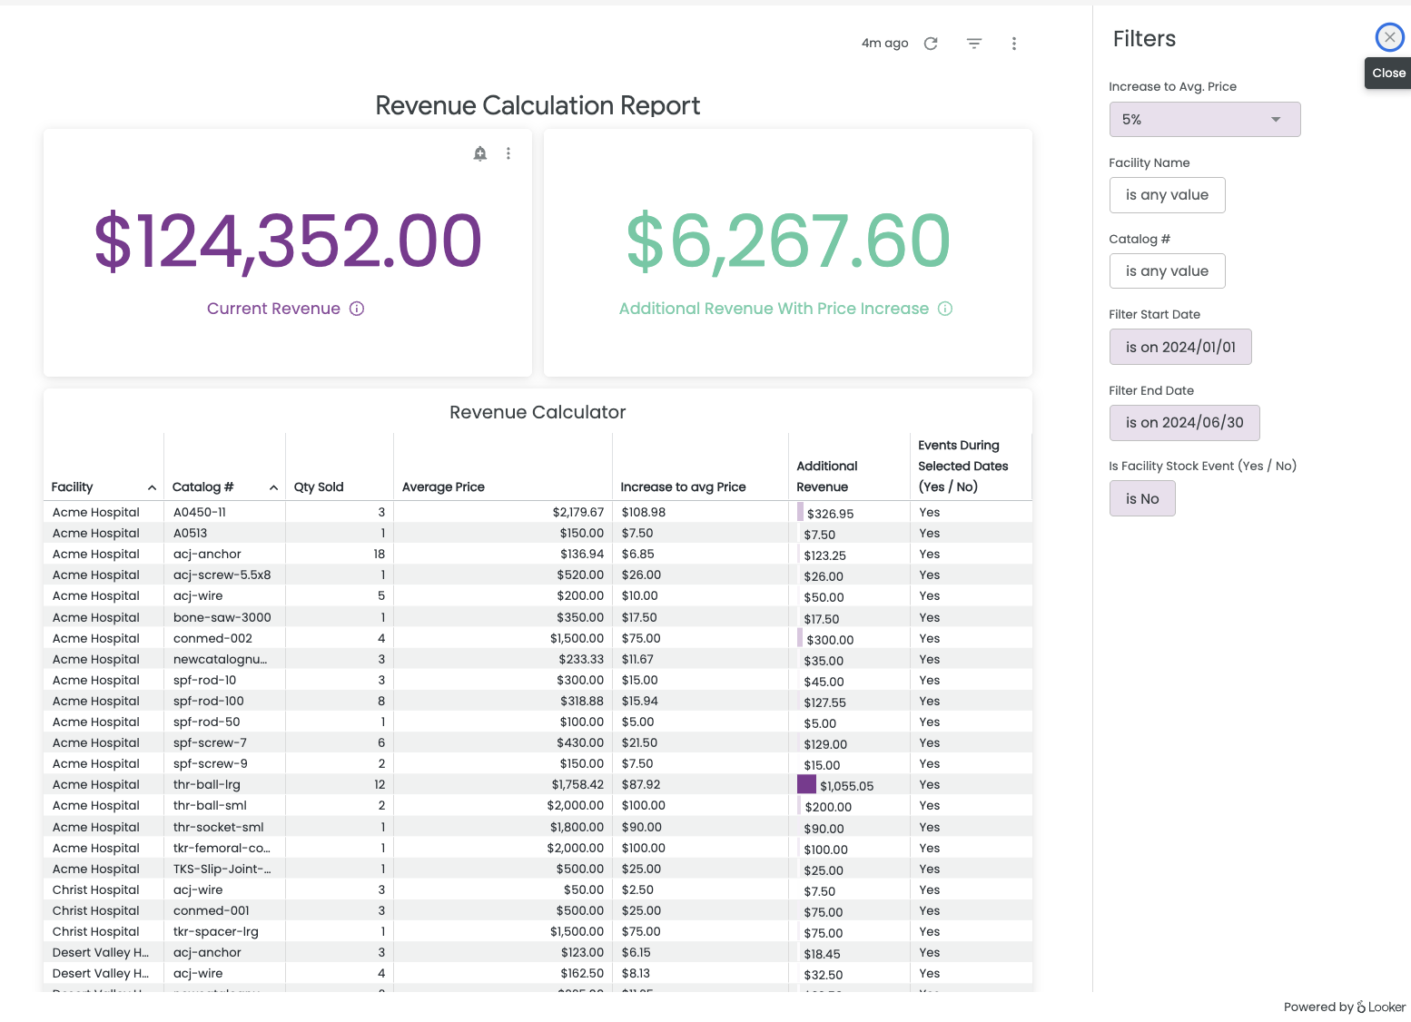Click info icon beside Additional Revenue With Price Increase

945,309
